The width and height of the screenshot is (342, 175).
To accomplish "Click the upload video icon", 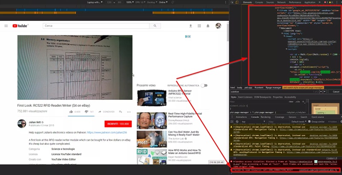I will point(190,26).
